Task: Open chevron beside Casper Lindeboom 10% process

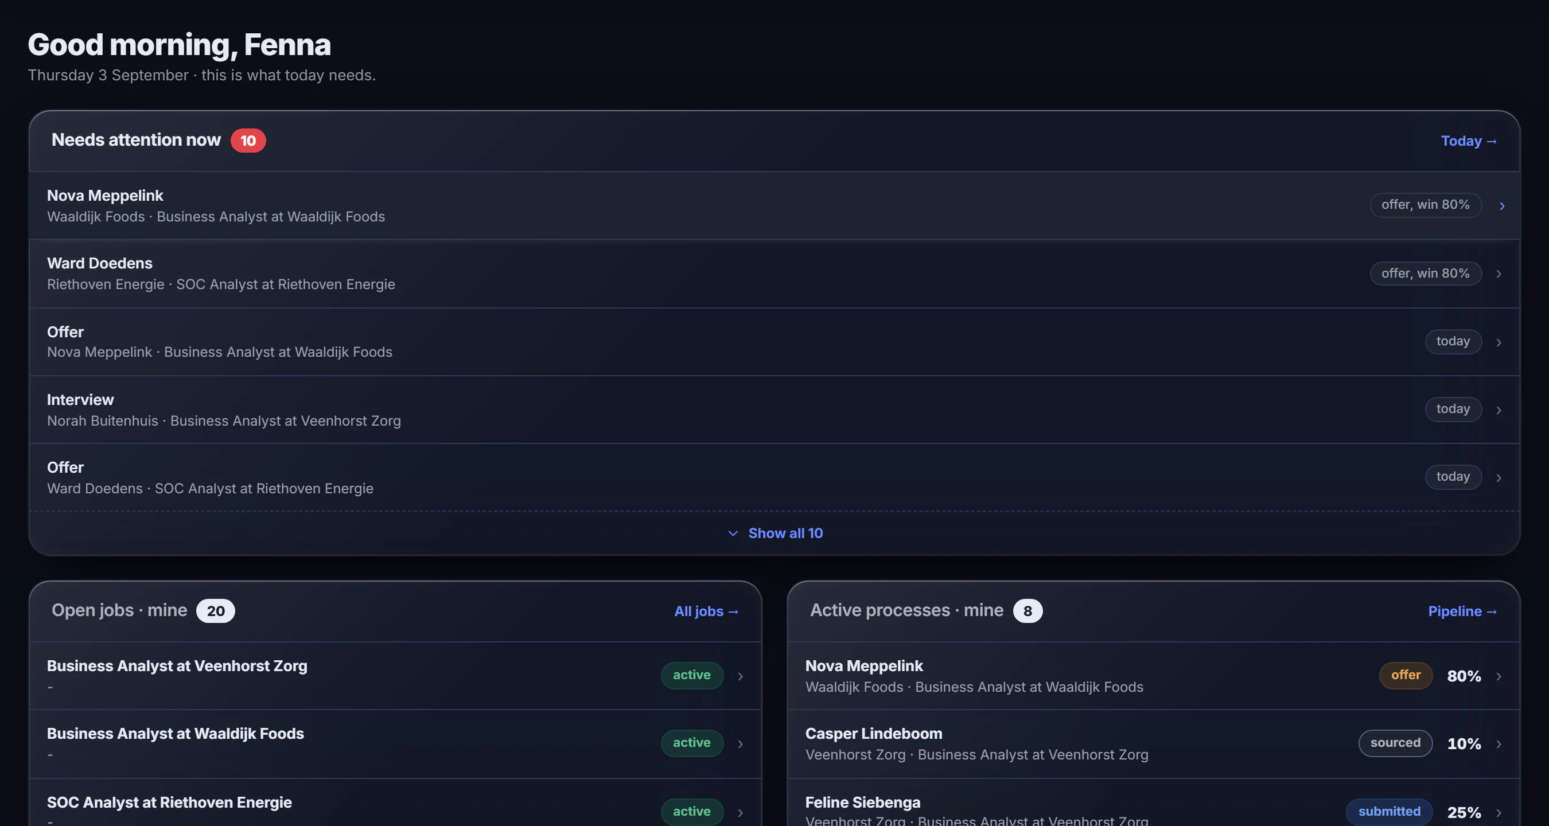Action: [1499, 743]
